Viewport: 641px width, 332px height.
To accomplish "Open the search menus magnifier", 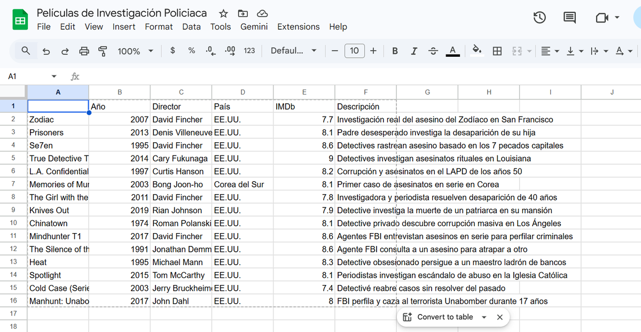I will tap(26, 51).
